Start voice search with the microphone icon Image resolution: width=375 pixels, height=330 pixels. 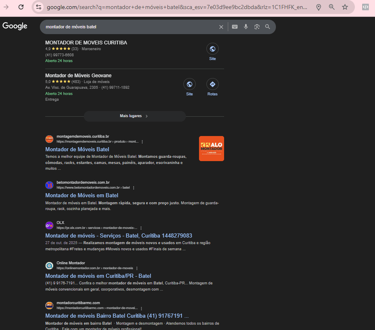tap(246, 27)
